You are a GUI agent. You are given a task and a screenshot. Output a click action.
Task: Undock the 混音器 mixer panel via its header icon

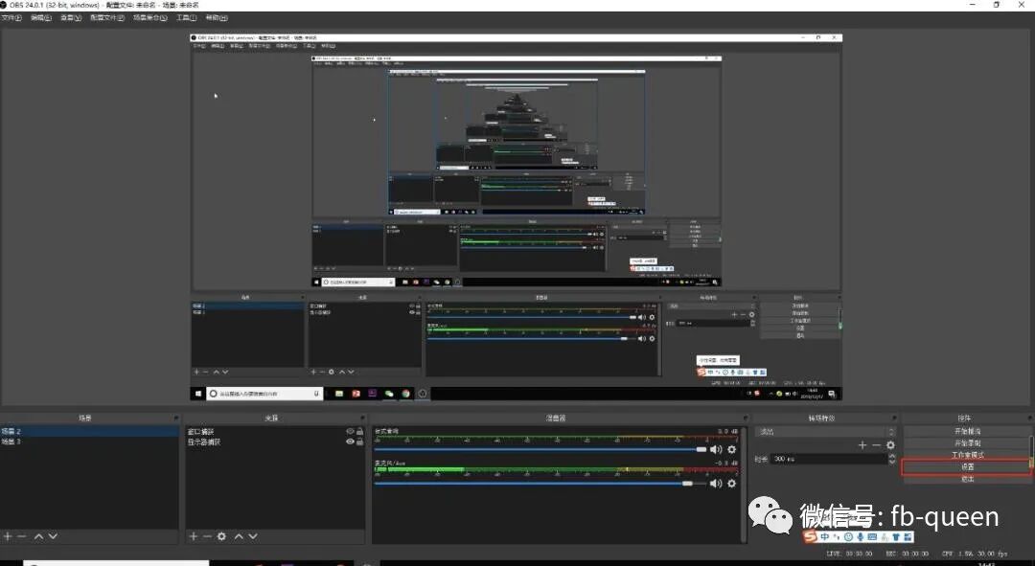(x=746, y=419)
